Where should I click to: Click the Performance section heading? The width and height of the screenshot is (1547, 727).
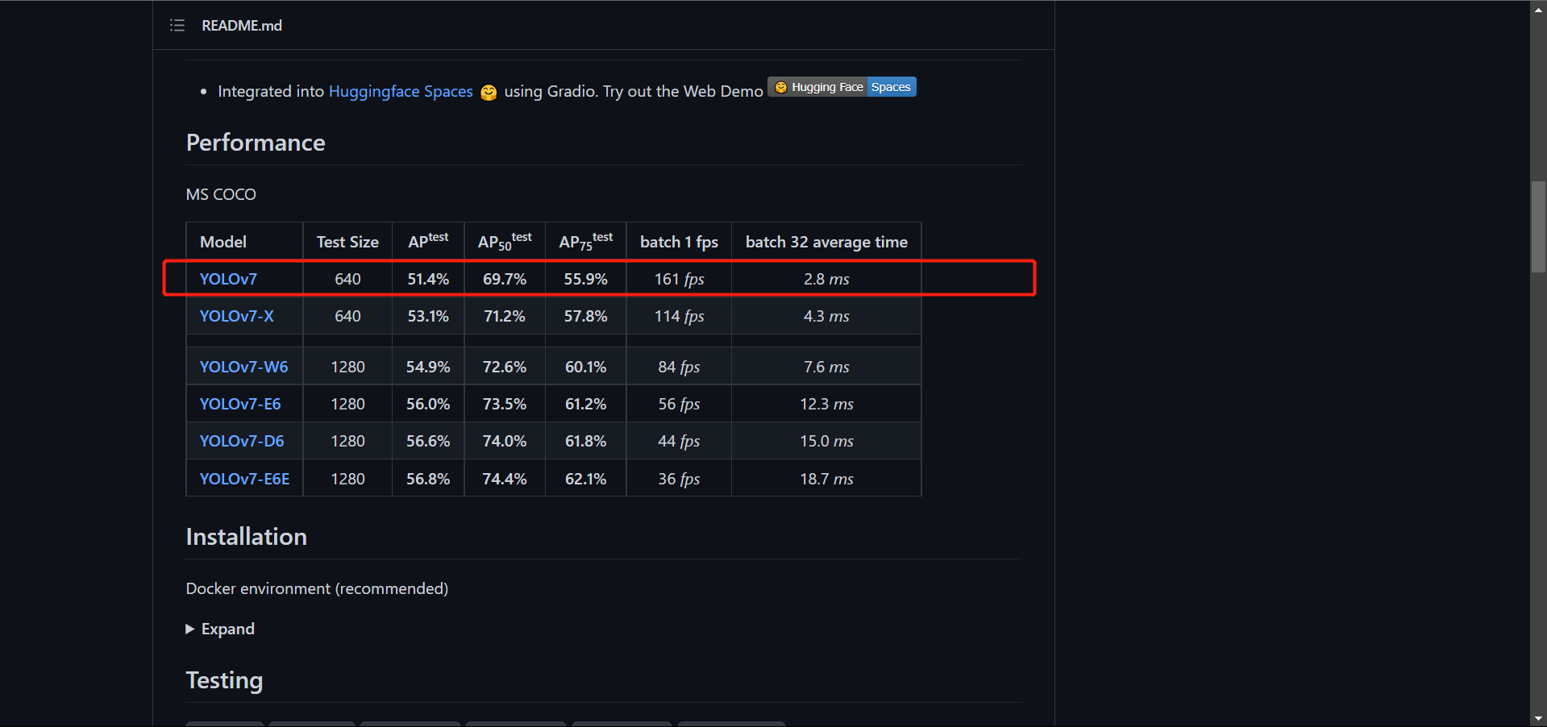(x=256, y=143)
